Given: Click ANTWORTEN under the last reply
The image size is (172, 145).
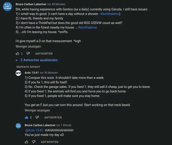Looking at the screenshot, I should pos(50,142).
